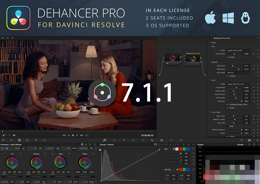Uncheck Enabled under the Expand section
The image size is (260, 184).
[x=227, y=76]
